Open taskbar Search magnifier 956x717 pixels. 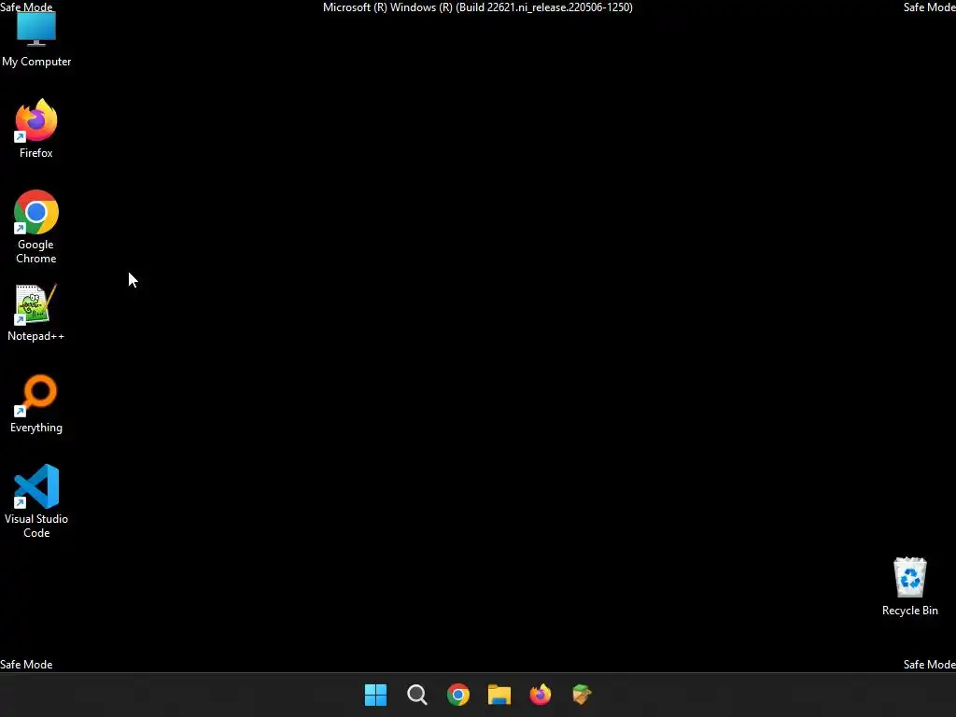point(417,695)
